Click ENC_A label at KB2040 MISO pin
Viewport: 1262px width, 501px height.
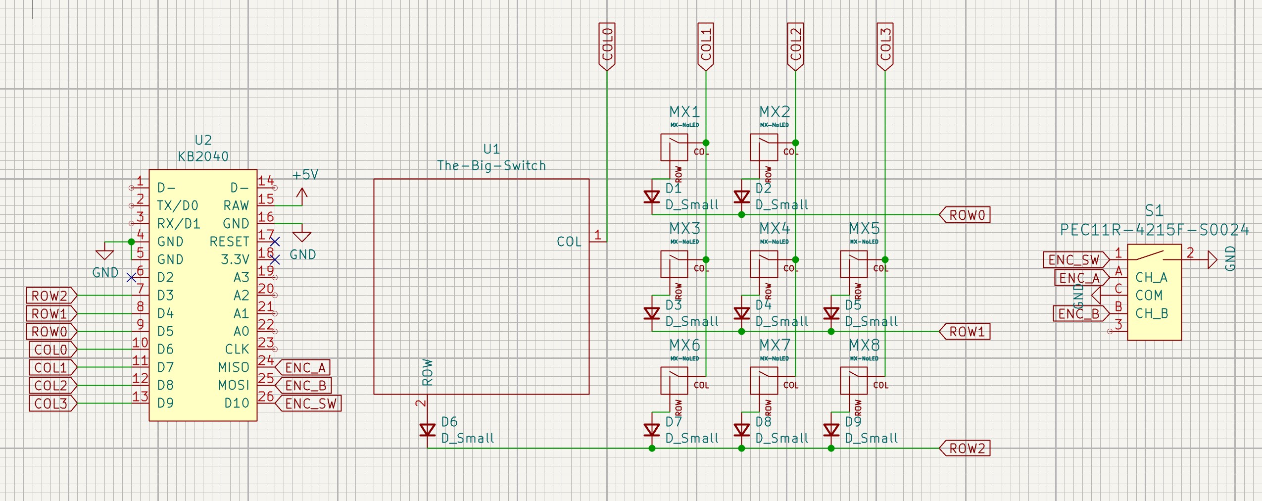(302, 367)
